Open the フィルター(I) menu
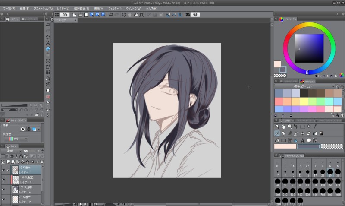Screen dimensions: 345x206 [114, 8]
